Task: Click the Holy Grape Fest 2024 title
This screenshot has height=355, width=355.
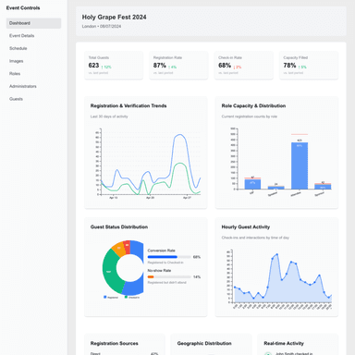Action: (x=114, y=18)
